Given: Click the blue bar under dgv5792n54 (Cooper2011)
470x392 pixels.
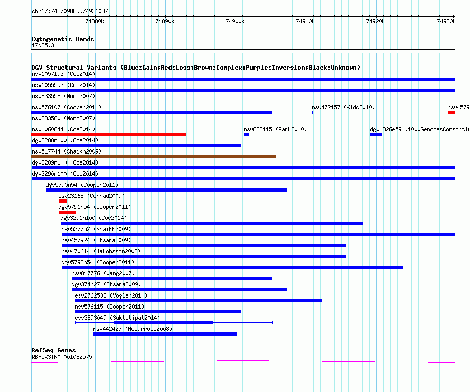Looking at the screenshot, I should tap(232, 267).
